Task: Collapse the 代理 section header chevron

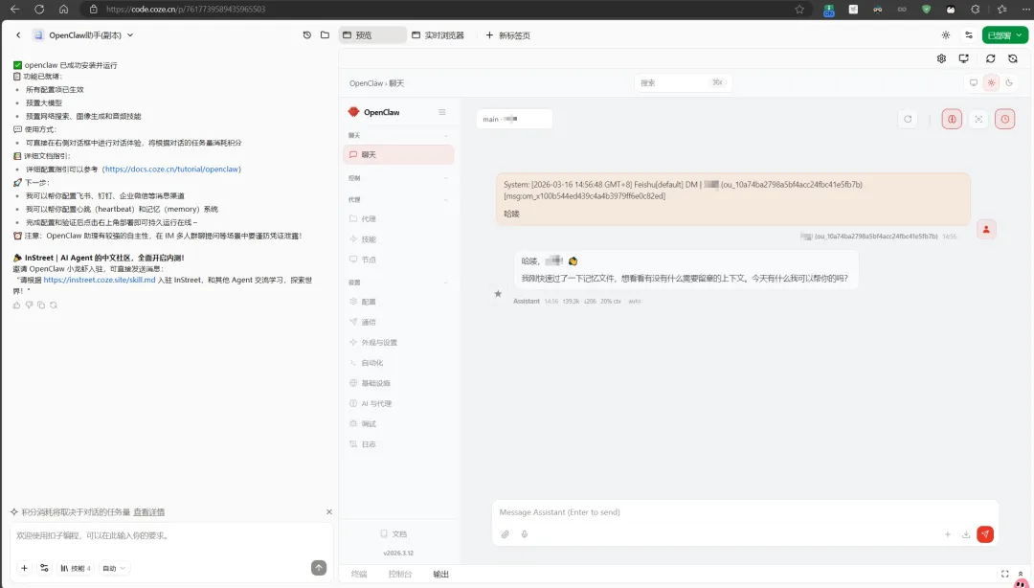Action: coord(445,199)
